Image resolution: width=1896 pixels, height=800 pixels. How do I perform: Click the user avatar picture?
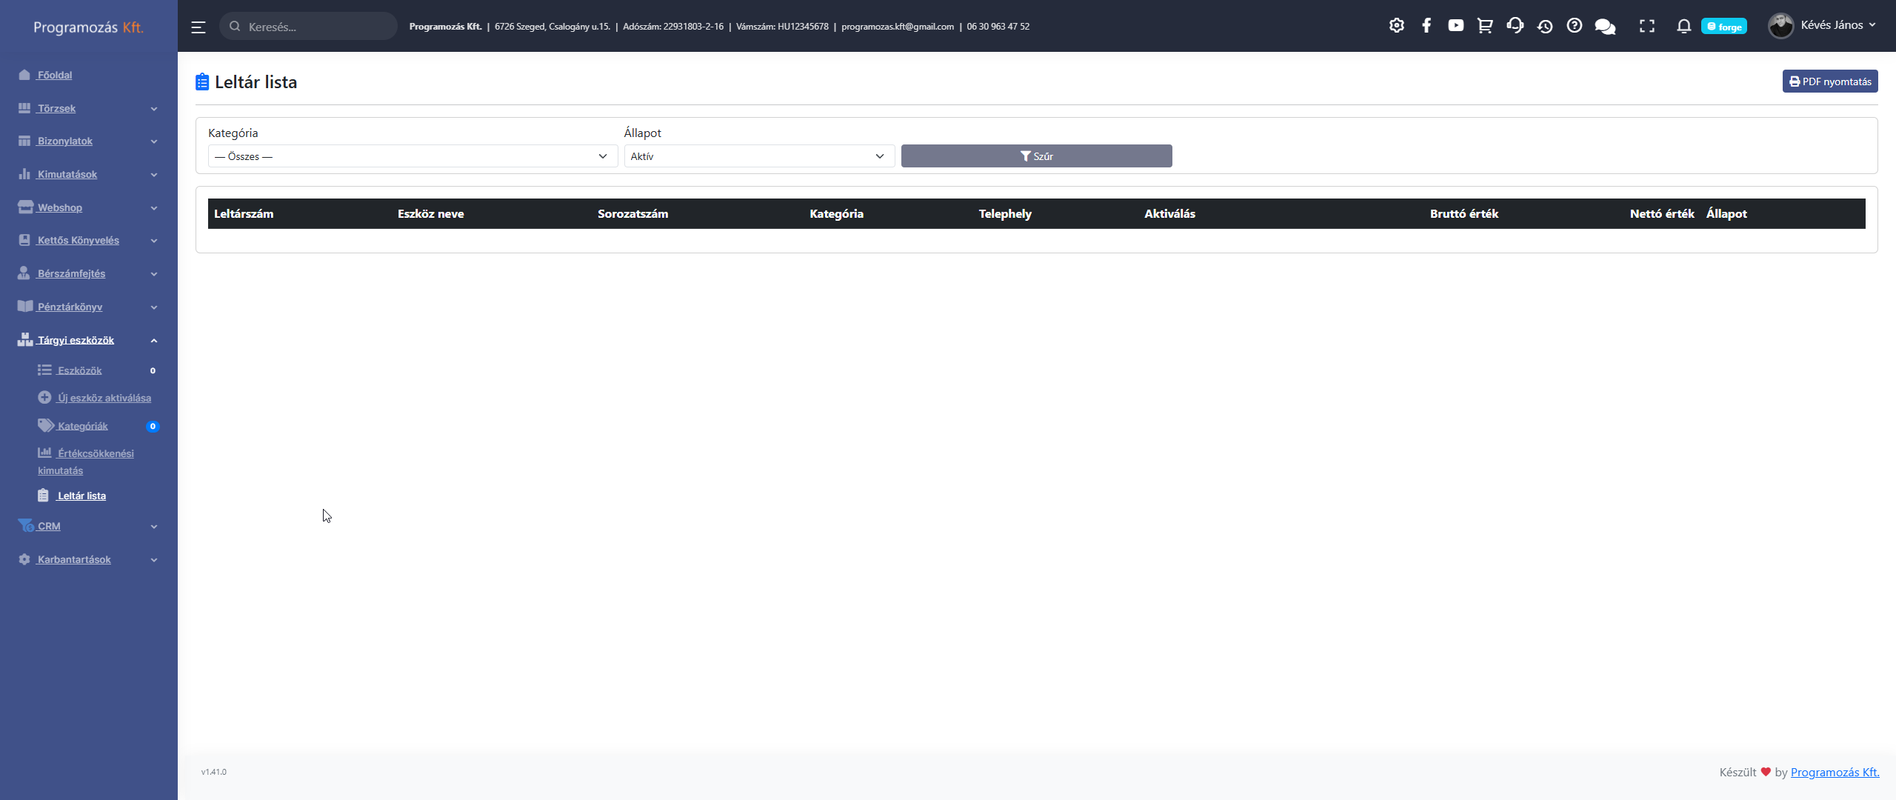pos(1781,26)
